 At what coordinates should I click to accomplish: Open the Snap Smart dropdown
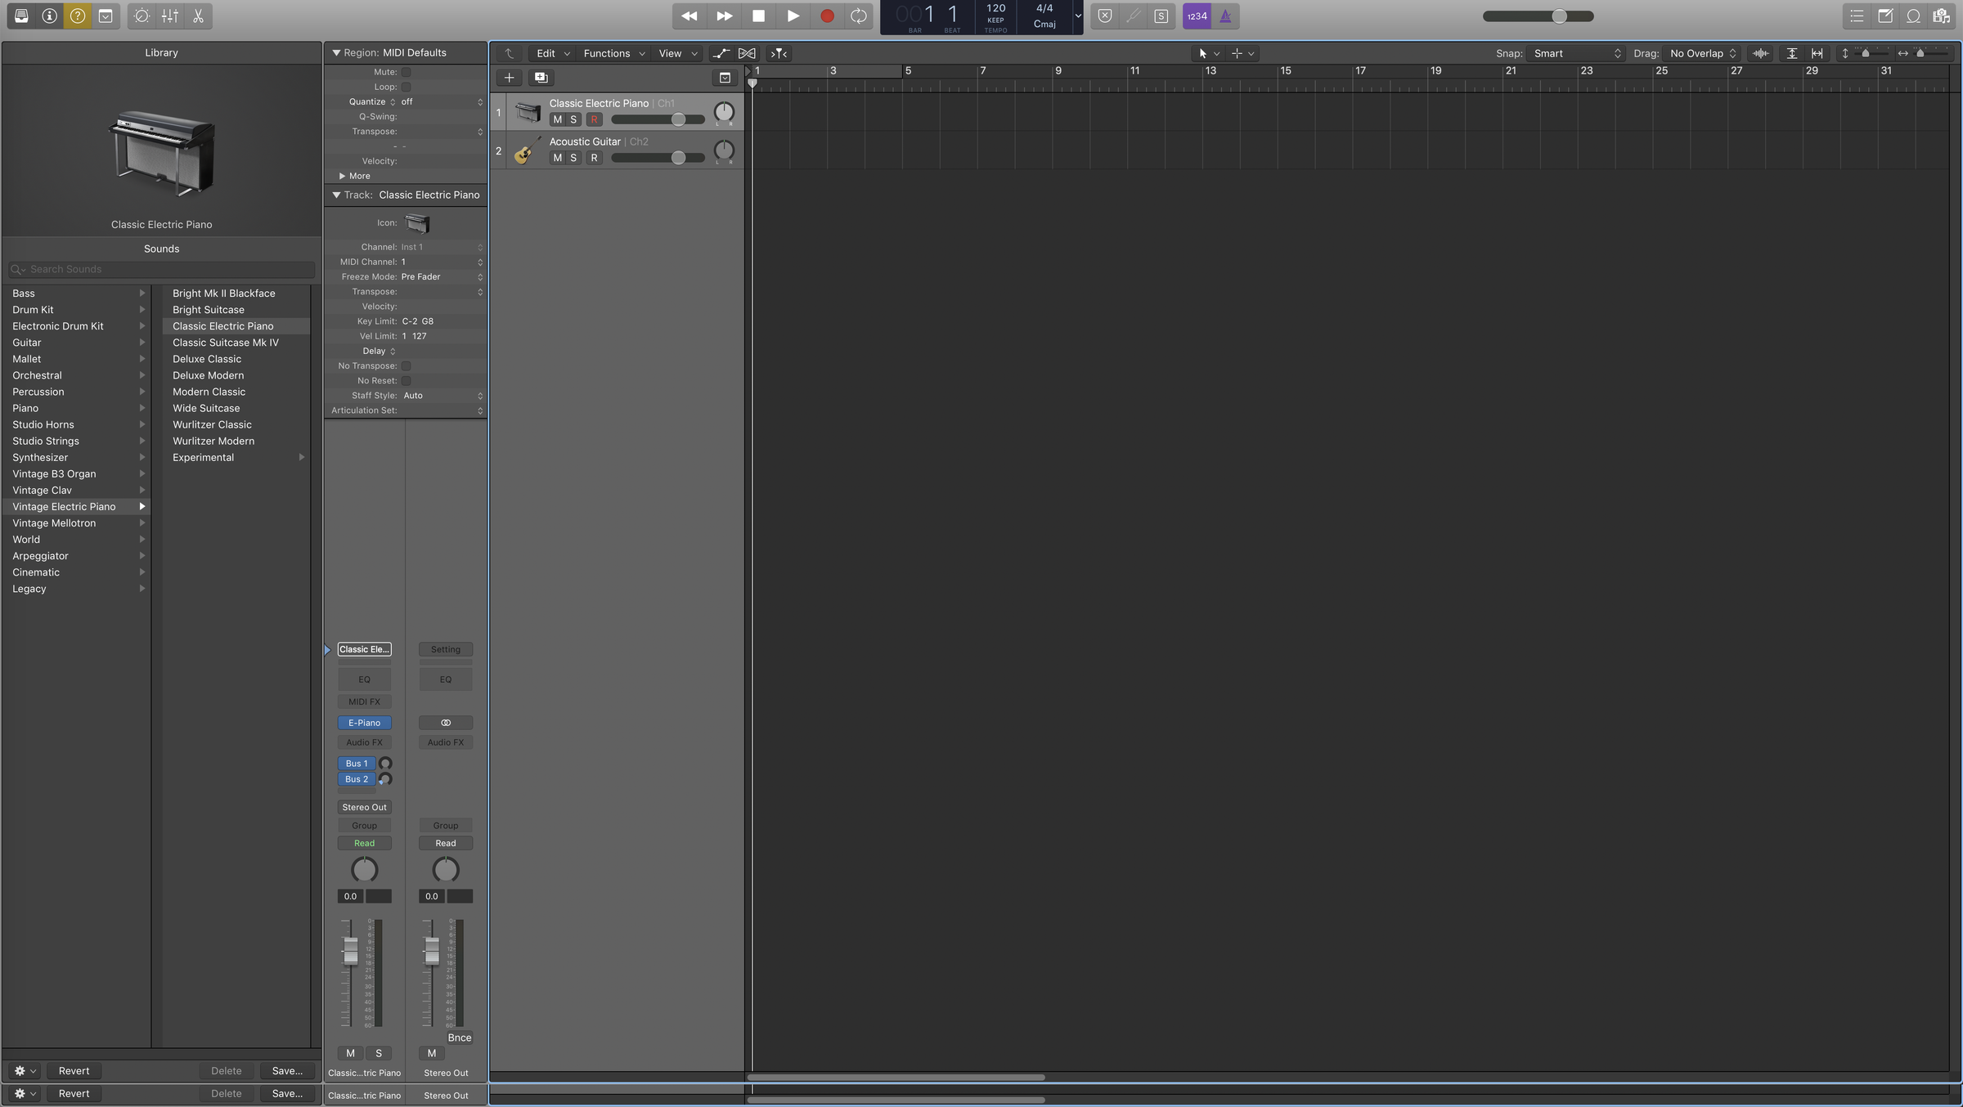pos(1576,53)
